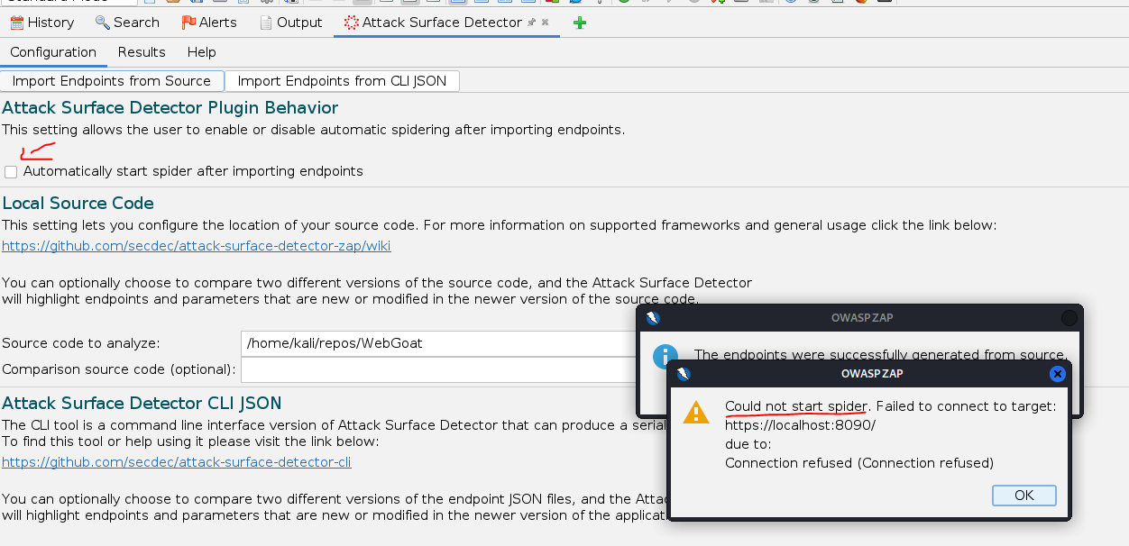
Task: Click Import Endpoints from CLI JSON button
Action: [x=342, y=81]
